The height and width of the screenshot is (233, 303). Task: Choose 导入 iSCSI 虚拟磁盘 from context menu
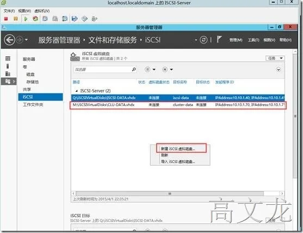click(x=178, y=162)
